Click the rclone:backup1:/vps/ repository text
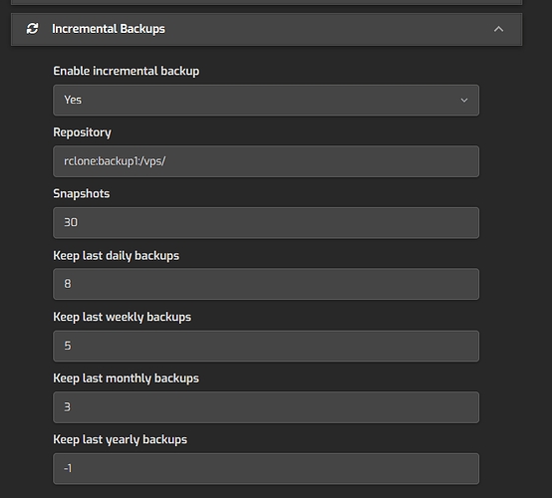552x498 pixels. (x=115, y=161)
